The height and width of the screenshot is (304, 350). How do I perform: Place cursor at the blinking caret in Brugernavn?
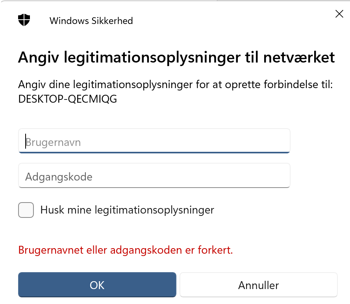tap(26, 141)
